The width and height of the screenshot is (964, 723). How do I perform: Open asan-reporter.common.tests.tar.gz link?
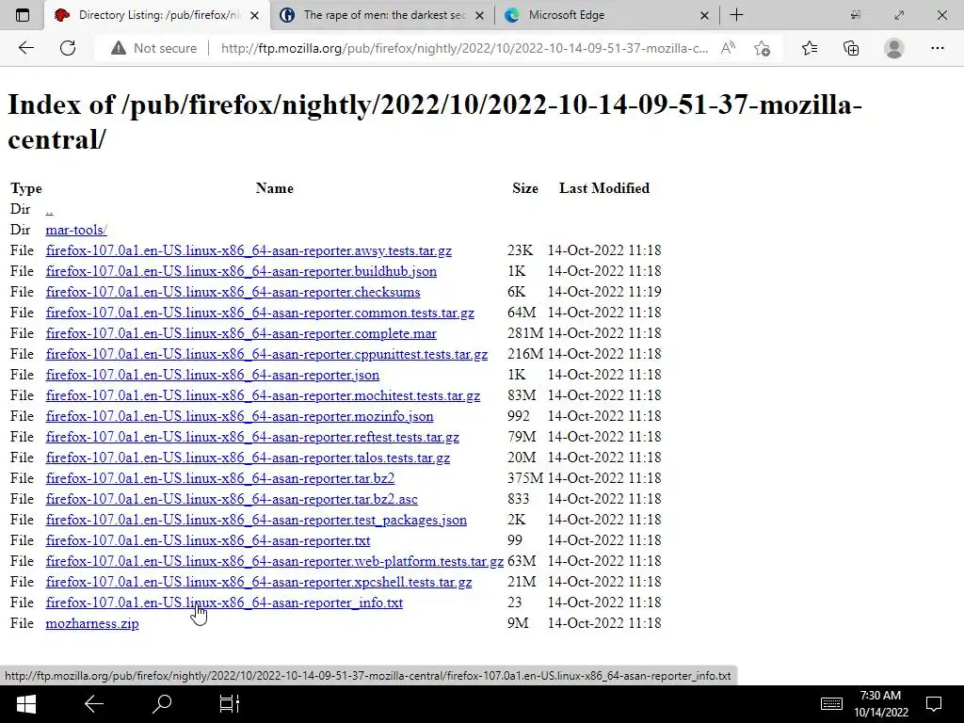coord(260,313)
